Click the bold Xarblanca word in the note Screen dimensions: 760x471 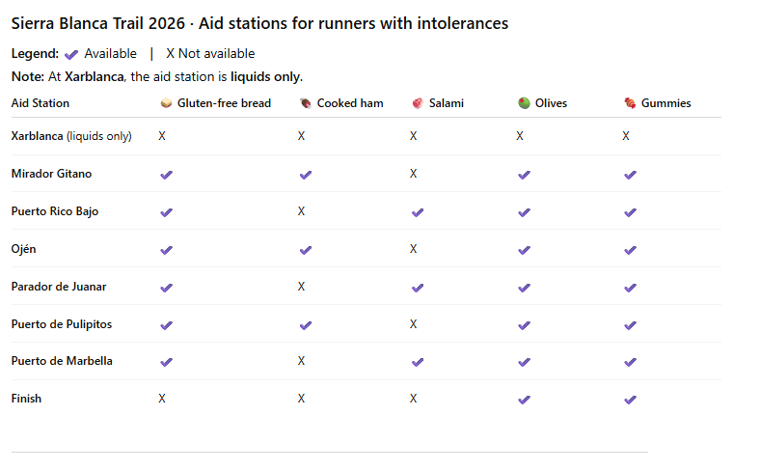(95, 76)
